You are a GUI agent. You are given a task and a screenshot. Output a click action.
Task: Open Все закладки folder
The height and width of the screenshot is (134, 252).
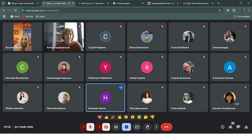coord(242,16)
